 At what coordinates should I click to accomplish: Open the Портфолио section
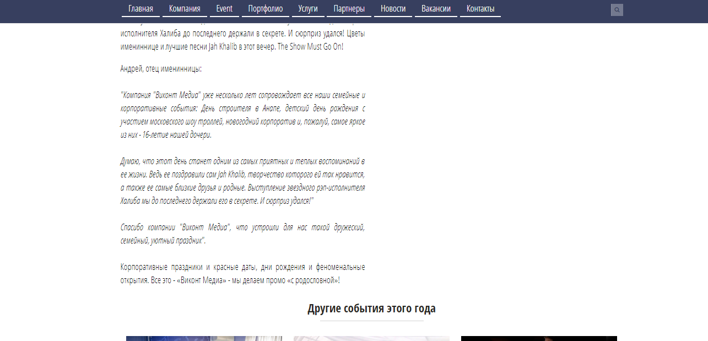[266, 9]
